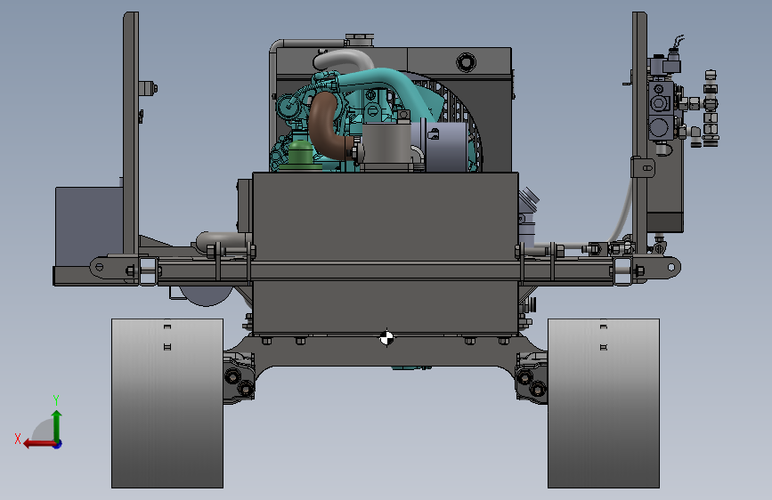Screen dimensions: 772x500
Task: Select the center of mass marker symbol
Action: tap(386, 338)
